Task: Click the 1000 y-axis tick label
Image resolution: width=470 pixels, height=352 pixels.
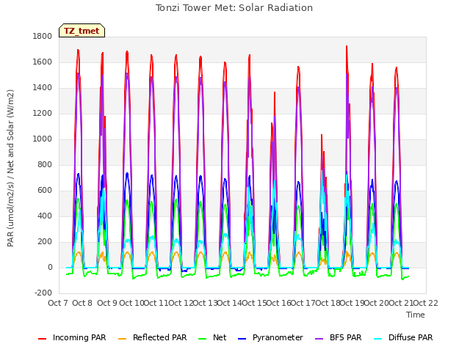Action: tap(43, 139)
